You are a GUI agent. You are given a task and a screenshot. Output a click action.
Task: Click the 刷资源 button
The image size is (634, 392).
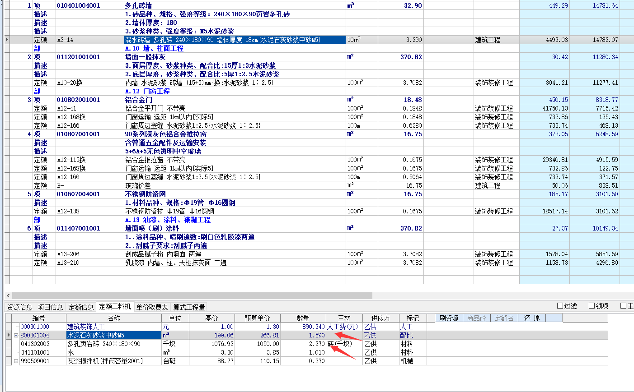pyautogui.click(x=449, y=318)
